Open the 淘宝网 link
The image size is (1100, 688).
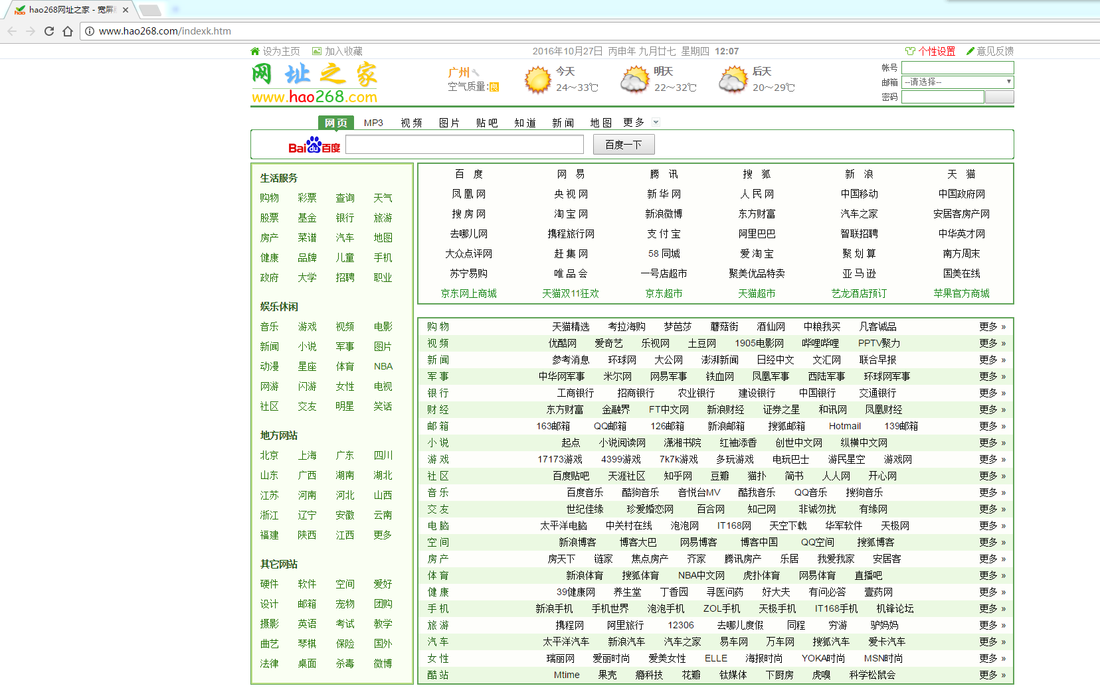pyautogui.click(x=571, y=214)
